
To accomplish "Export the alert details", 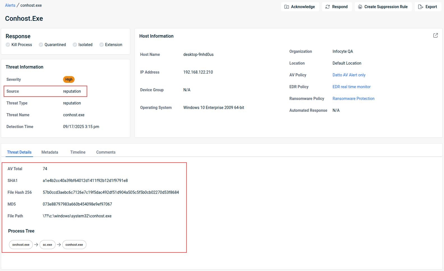I will [x=428, y=7].
